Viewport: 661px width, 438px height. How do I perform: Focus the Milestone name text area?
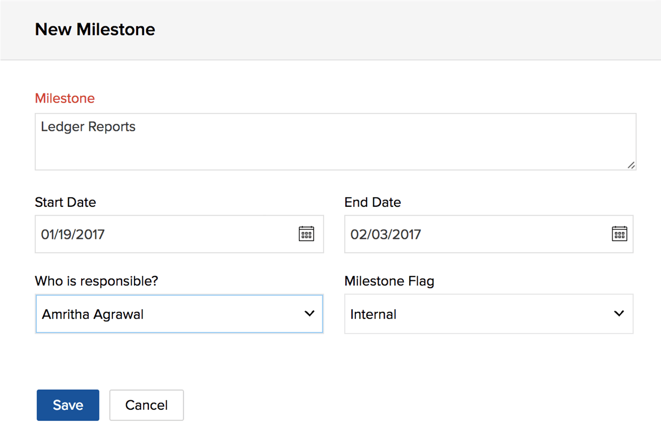(335, 142)
